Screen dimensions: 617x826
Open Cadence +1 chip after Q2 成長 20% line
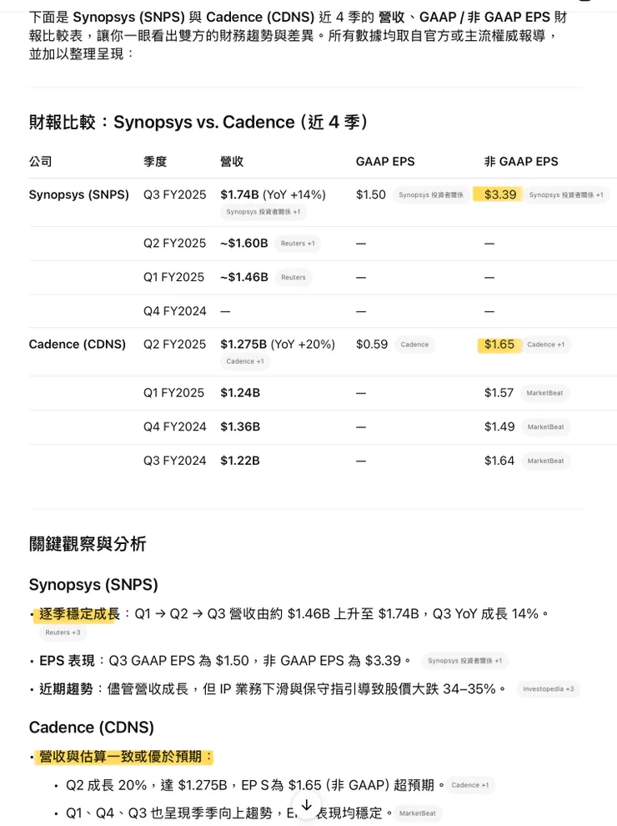tap(470, 785)
